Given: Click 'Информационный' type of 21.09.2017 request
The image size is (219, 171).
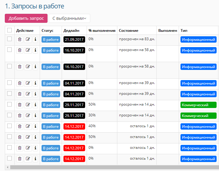Looking at the screenshot, I should coord(199,40).
